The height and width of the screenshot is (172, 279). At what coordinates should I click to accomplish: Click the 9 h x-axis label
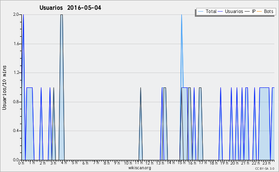tap(117, 163)
